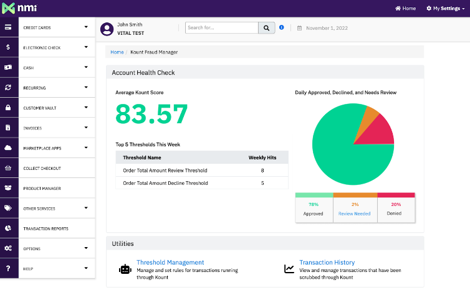Viewport: 470px width, 300px height.
Task: Click the Cash money icon
Action: point(8,67)
